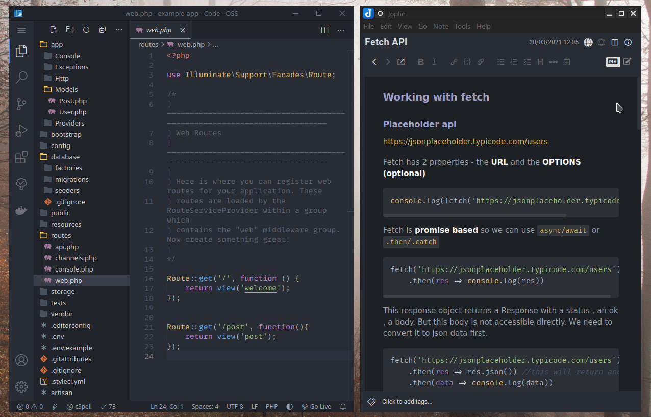Insert checkbox list in Joplin
Viewport: 651px width, 417px height.
528,62
